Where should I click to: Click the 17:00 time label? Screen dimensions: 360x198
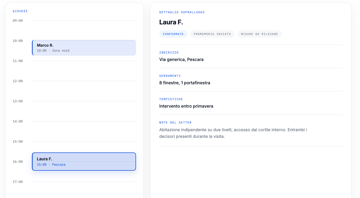[x=18, y=182]
